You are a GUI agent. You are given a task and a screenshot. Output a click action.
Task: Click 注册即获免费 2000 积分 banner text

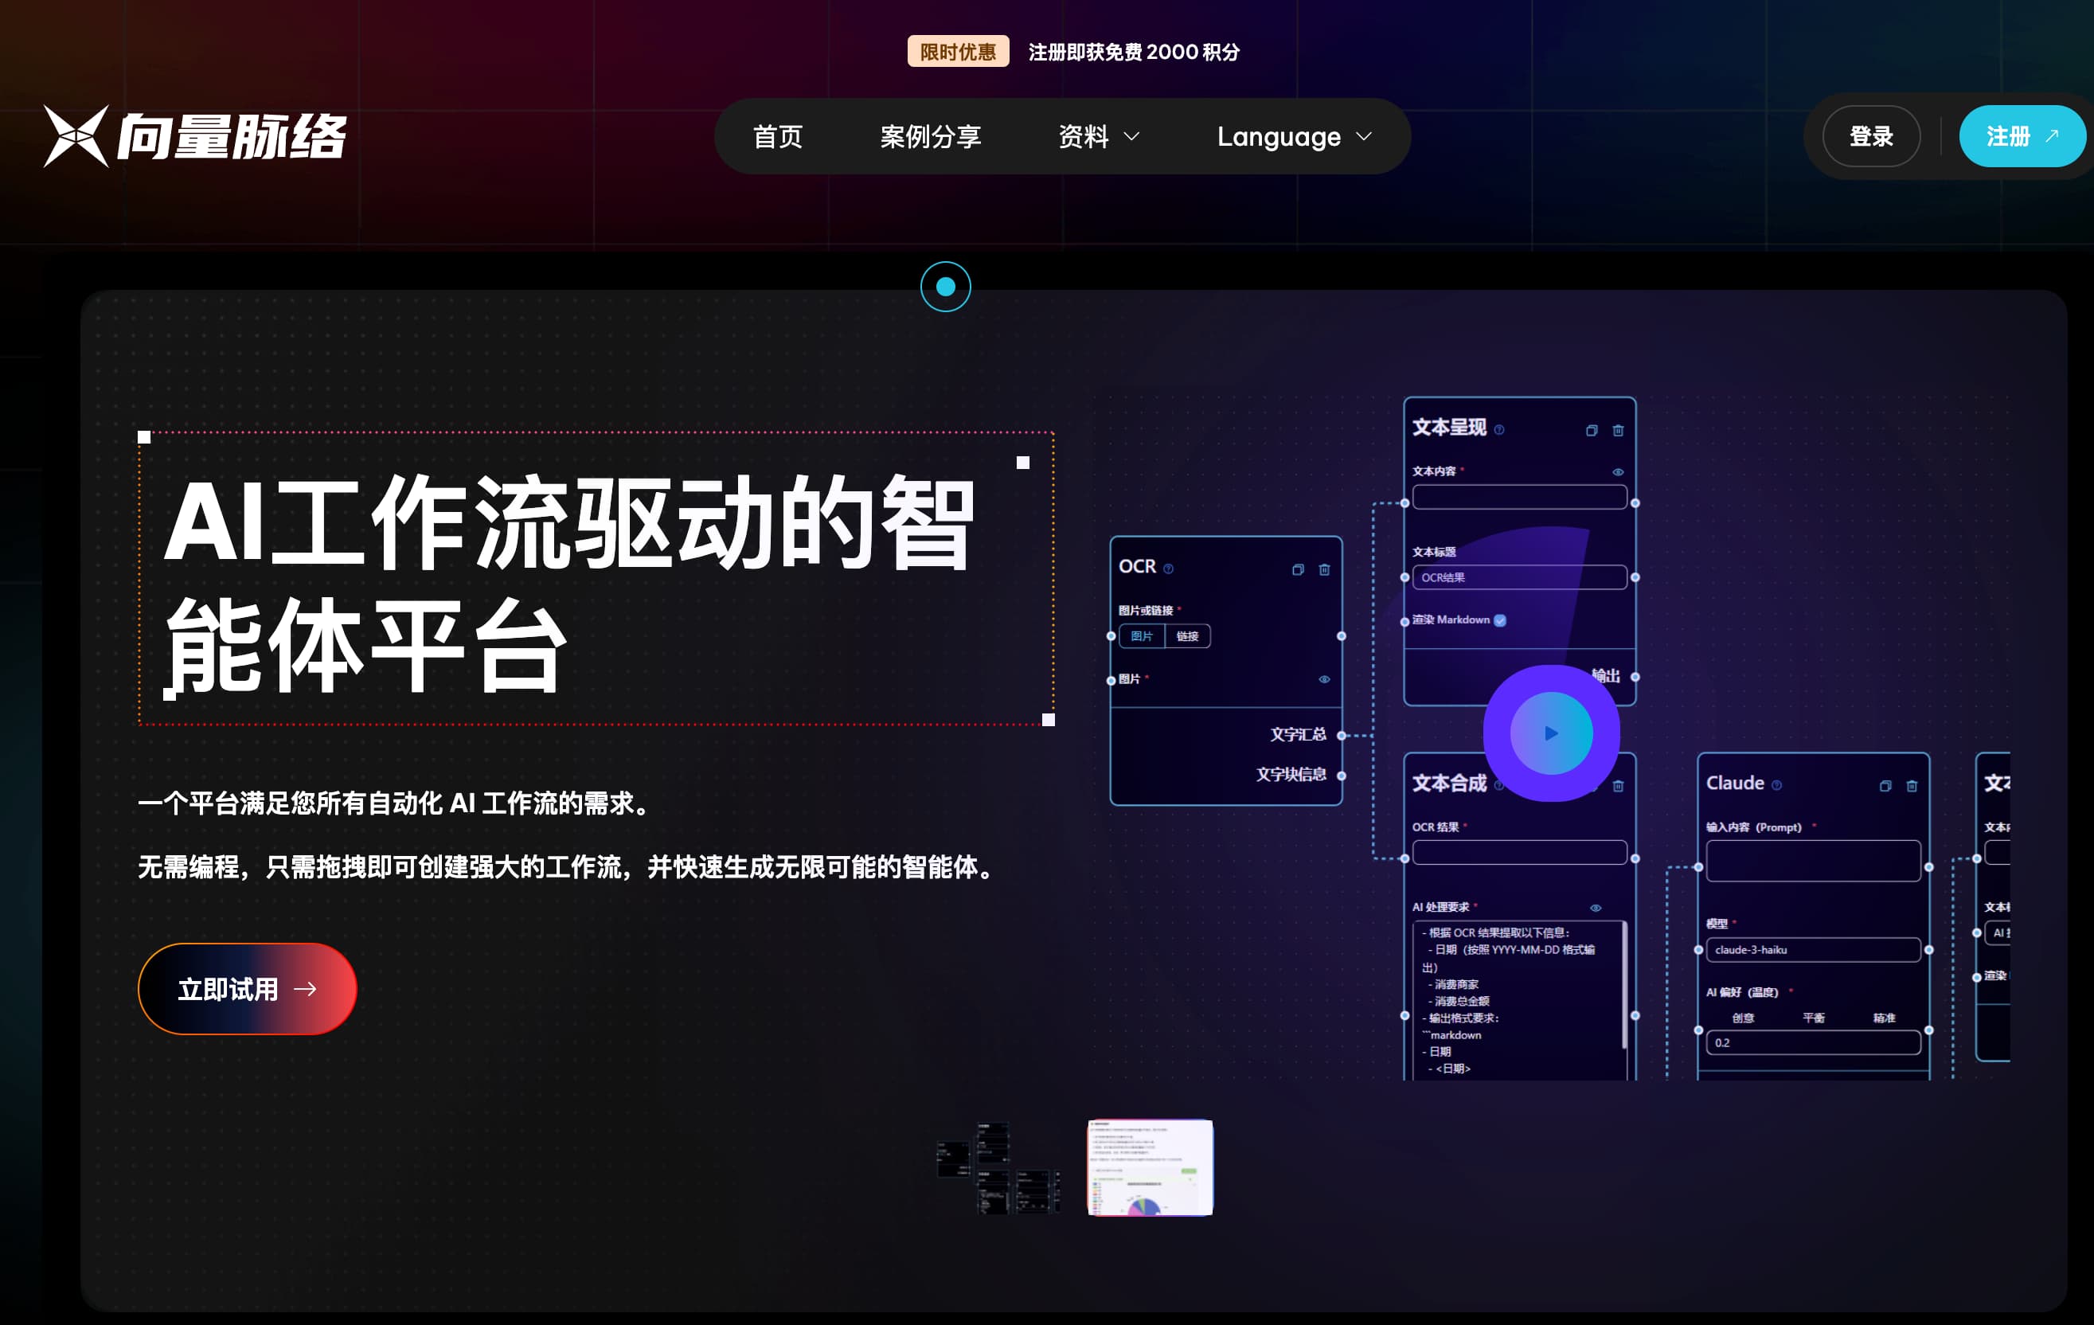click(x=1134, y=53)
